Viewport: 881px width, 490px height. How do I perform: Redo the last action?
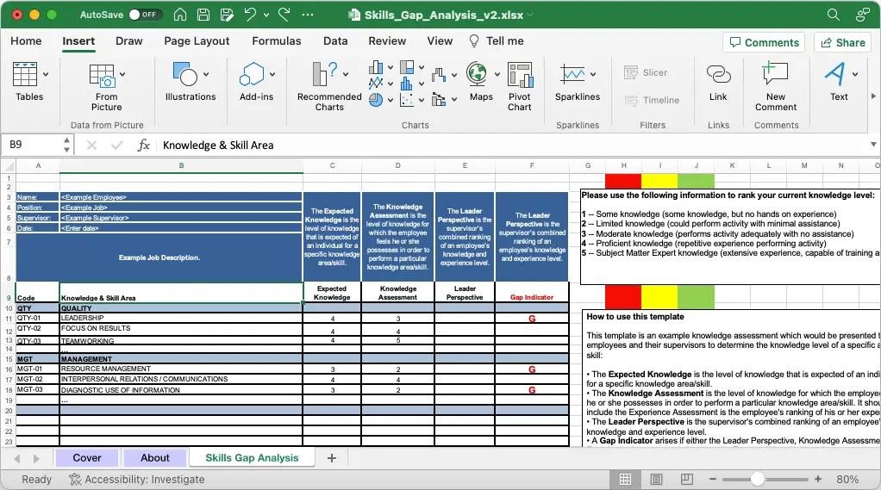click(x=284, y=15)
